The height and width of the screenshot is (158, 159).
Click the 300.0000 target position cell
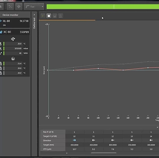coord(151,145)
